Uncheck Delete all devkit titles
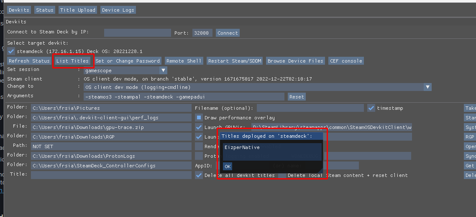The width and height of the screenshot is (476, 217). click(199, 175)
